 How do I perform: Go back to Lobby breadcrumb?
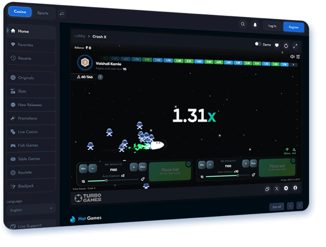pyautogui.click(x=80, y=36)
